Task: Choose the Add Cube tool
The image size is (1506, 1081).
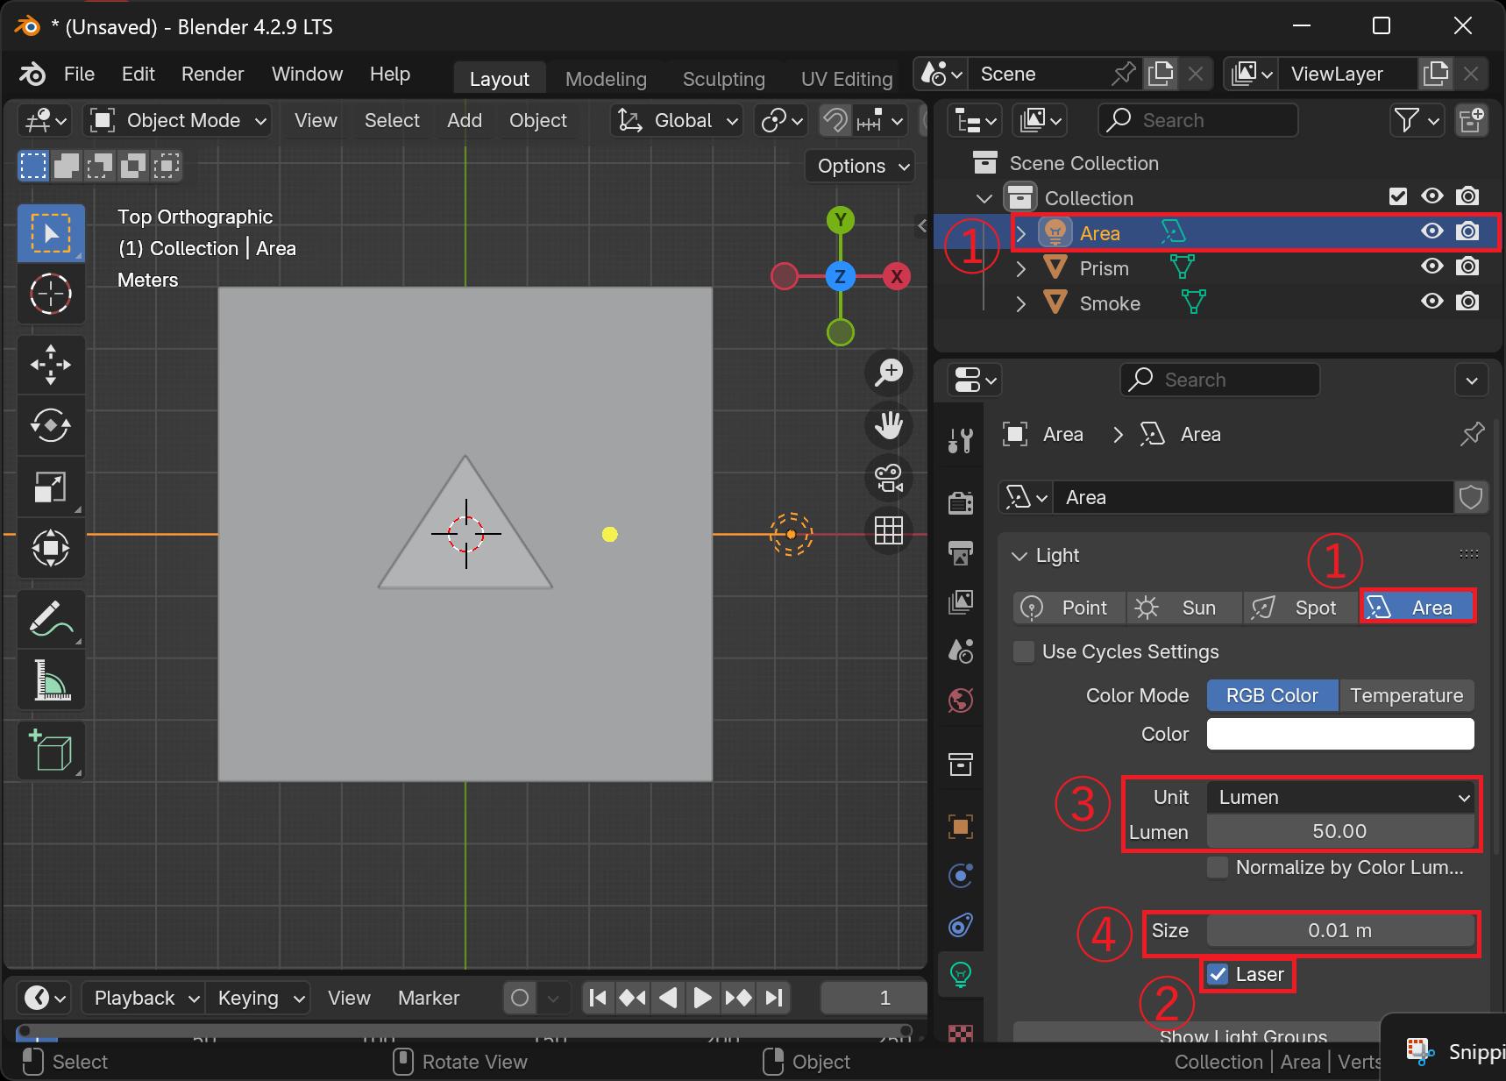Action: click(51, 750)
